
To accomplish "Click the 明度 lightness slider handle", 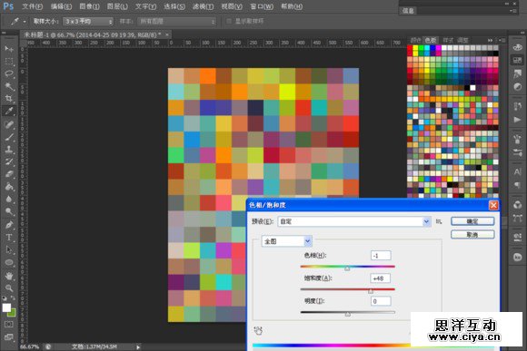I will 348,314.
